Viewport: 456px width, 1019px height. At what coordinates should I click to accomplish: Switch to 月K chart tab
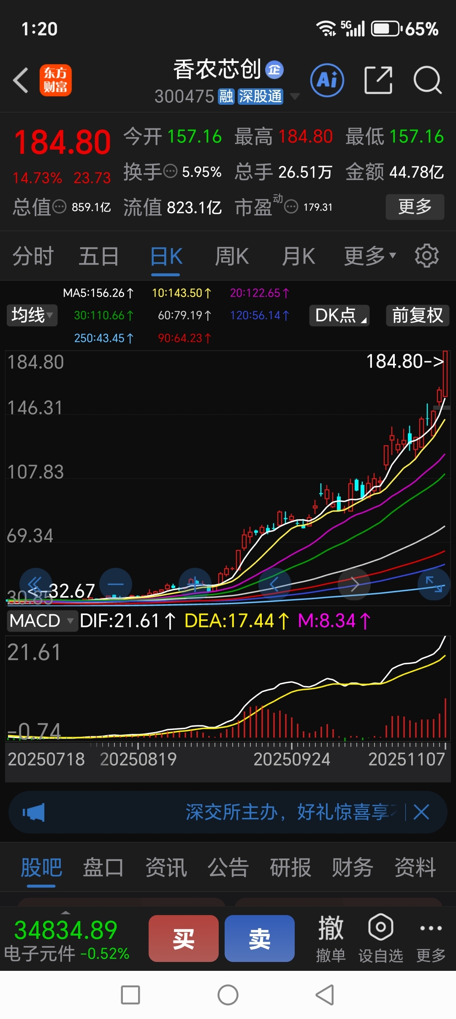[x=299, y=256]
